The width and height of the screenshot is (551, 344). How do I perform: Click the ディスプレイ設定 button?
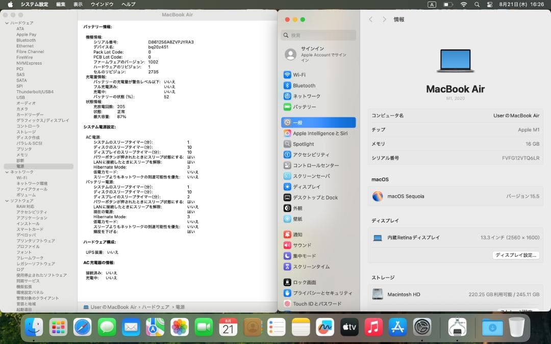pos(515,255)
